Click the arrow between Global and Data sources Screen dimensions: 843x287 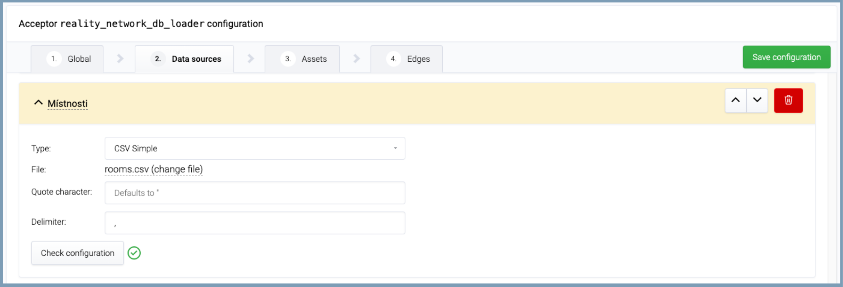click(120, 58)
